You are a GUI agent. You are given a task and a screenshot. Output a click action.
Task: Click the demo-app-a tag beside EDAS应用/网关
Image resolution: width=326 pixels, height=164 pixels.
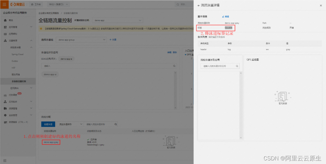pyautogui.click(x=66, y=59)
